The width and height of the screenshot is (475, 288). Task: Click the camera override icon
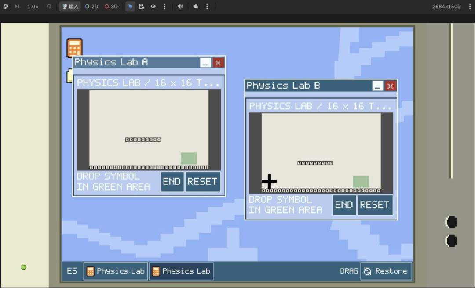[x=196, y=6]
